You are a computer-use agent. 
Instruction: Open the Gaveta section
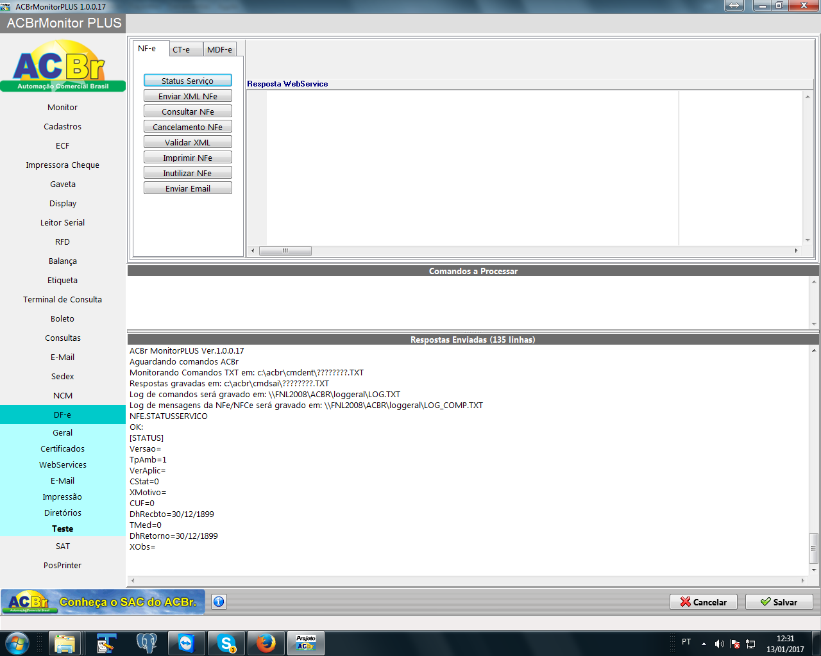(63, 184)
